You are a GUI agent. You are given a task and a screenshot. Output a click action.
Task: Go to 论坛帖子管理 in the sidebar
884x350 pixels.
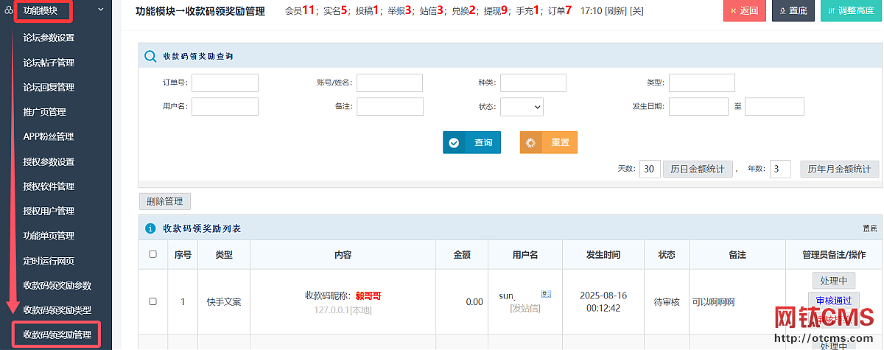(49, 63)
